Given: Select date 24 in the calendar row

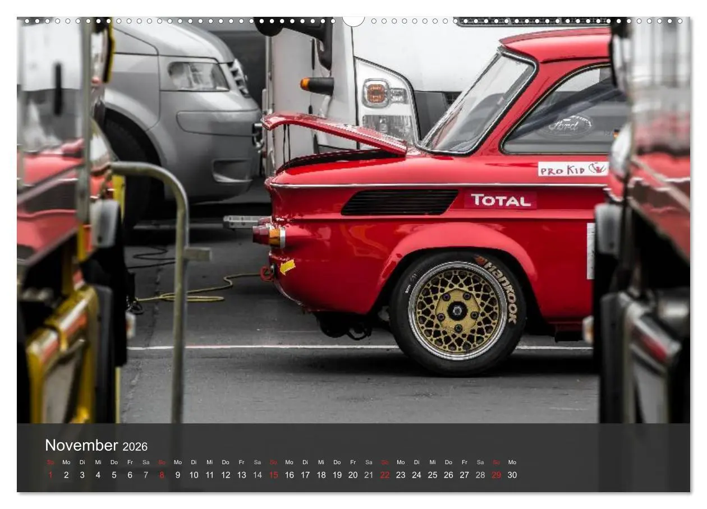Looking at the screenshot, I should coord(416,475).
